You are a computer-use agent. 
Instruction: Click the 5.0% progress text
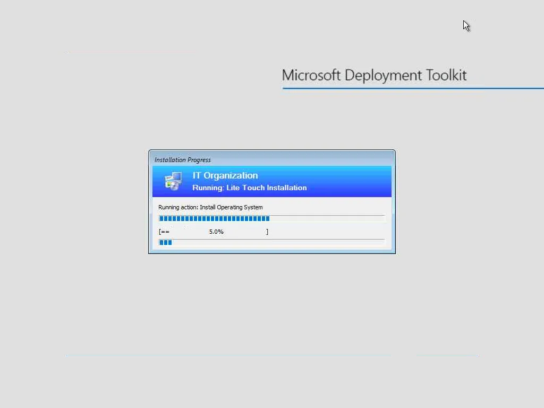(216, 232)
